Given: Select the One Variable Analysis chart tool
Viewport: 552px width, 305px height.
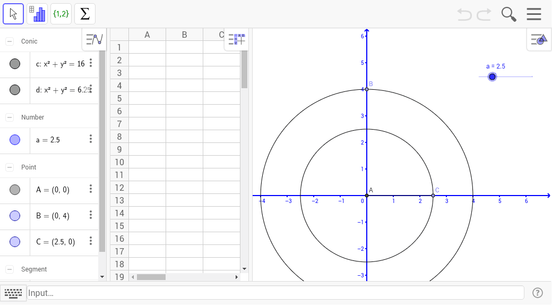Looking at the screenshot, I should pos(37,14).
